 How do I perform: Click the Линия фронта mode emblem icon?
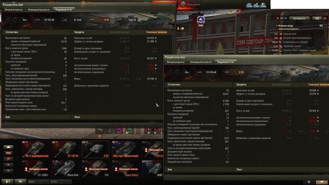(183, 4)
